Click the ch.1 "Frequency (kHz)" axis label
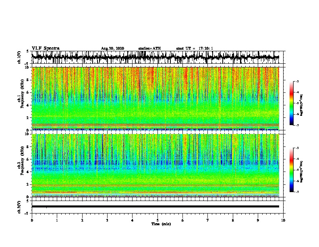Screen dimensions: 319x247 pos(22,94)
